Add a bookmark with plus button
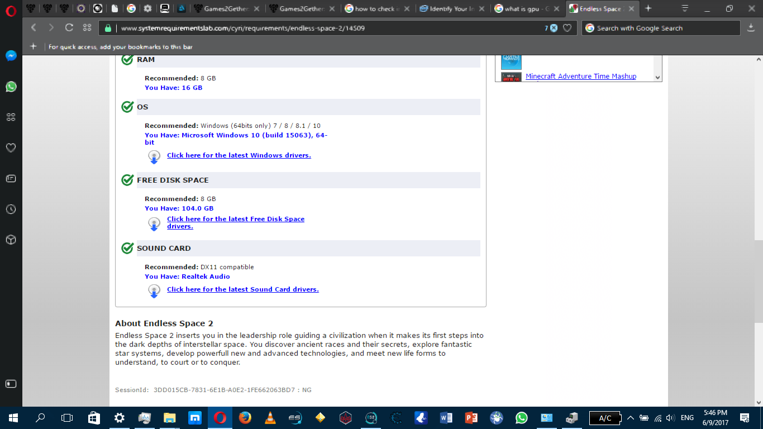This screenshot has width=763, height=429. pos(34,46)
